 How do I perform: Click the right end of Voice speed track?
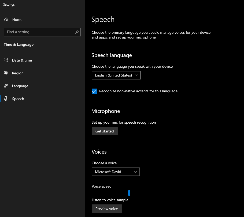pos(166,193)
